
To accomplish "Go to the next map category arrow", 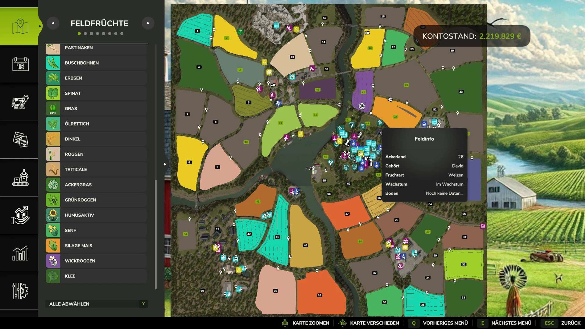I will (148, 23).
